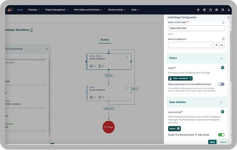This screenshot has width=237, height=150.
Task: Open three-dot menu on Review Submittal stage
Action: [x=127, y=88]
